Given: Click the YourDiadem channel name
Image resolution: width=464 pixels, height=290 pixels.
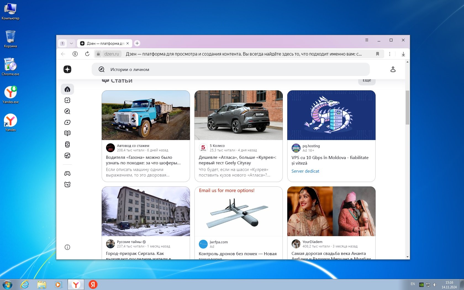Looking at the screenshot, I should 312,242.
